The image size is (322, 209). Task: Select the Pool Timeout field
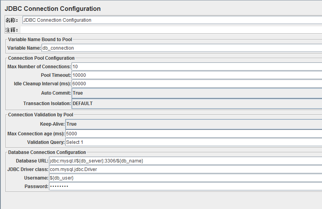pyautogui.click(x=197, y=75)
